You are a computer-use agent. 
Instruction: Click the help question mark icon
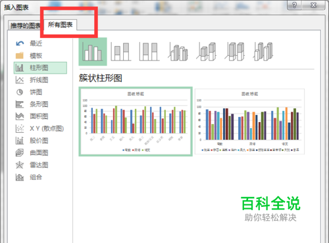(295, 5)
